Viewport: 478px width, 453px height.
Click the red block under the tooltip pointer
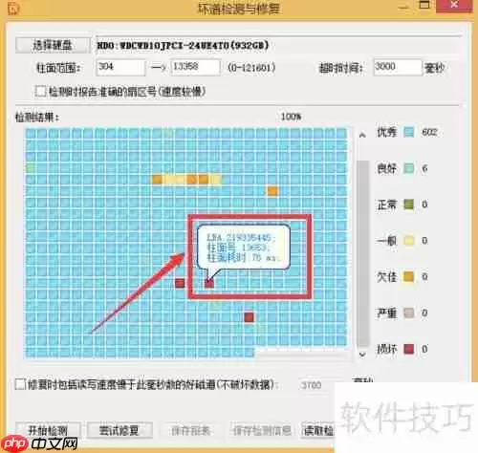pos(209,283)
